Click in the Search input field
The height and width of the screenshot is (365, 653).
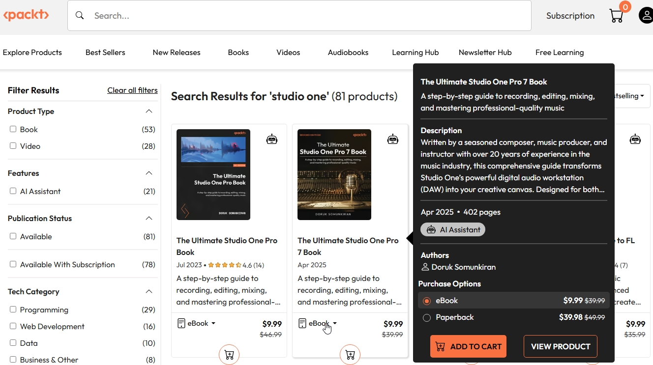[299, 16]
